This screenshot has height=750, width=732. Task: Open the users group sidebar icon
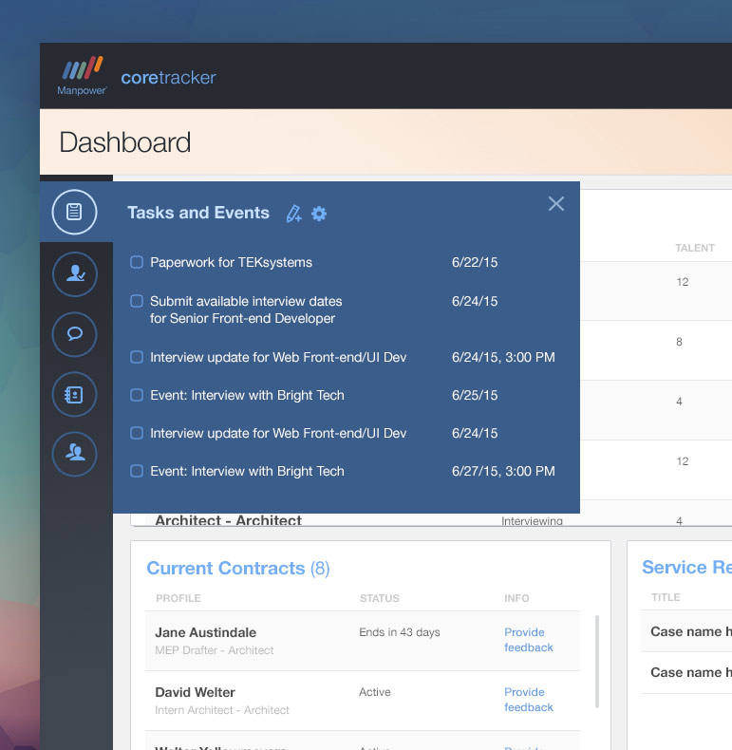click(x=75, y=454)
